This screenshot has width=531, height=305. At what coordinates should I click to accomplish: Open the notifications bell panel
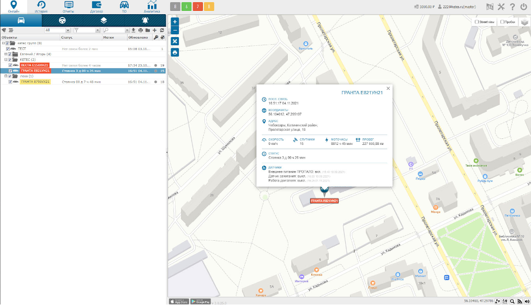(x=145, y=20)
